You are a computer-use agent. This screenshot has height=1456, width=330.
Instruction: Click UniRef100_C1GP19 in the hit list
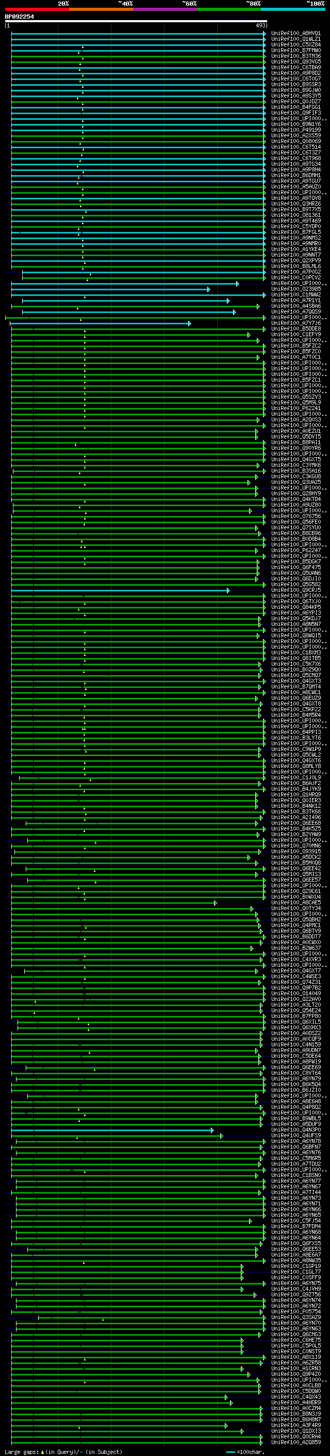tap(296, 1266)
